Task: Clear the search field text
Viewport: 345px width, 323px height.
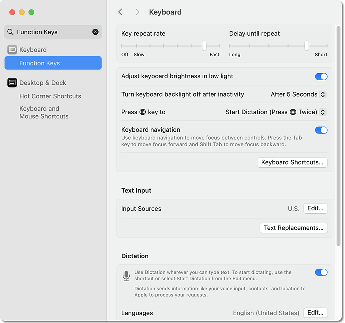Action: tap(95, 32)
